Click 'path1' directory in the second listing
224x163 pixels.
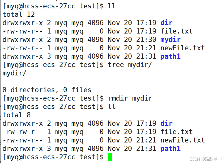(170, 149)
